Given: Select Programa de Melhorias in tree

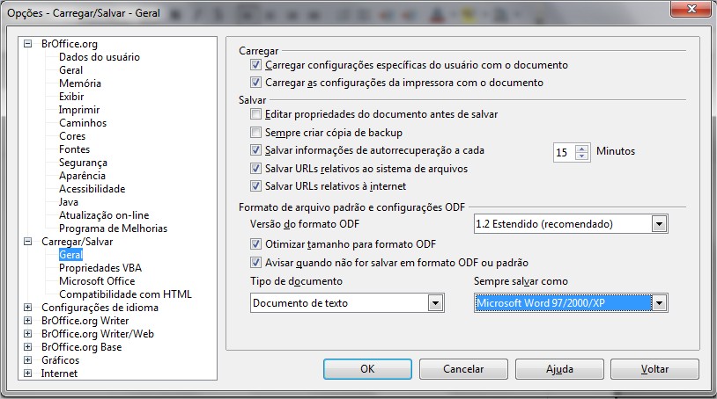Looking at the screenshot, I should pos(113,229).
